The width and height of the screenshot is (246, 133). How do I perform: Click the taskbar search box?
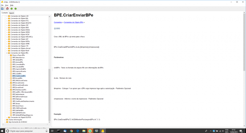[x=27, y=131]
